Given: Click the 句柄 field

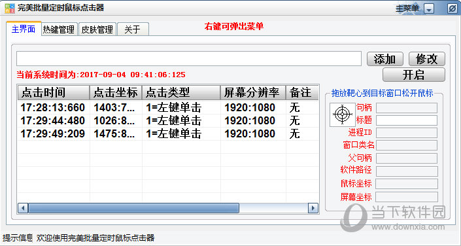Looking at the screenshot, I should coord(407,108).
